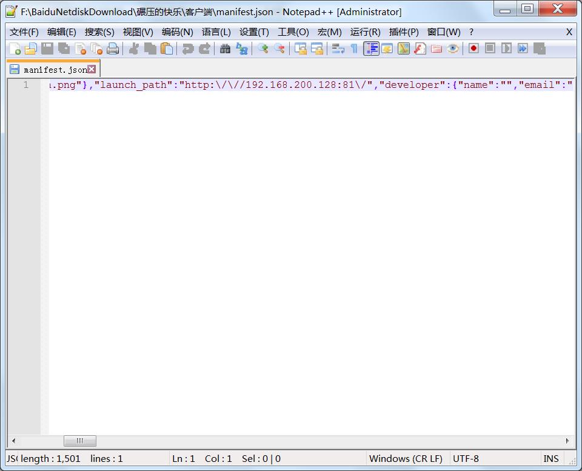Toggle synchronized horizontal scrolling
Viewport: 582px width, 471px height.
316,48
